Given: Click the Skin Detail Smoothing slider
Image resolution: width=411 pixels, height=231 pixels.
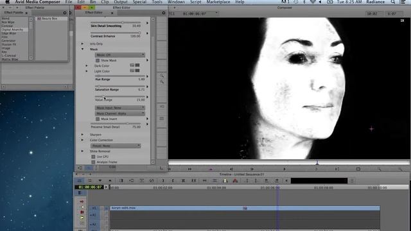Looking at the screenshot, I should tap(116, 23).
